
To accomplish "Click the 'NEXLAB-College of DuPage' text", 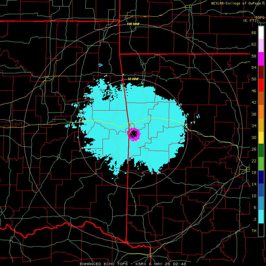I will point(237,3).
